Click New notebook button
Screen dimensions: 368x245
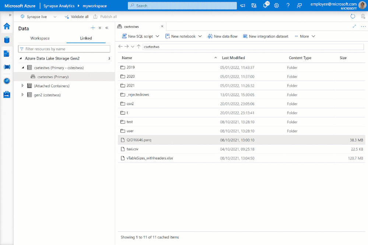point(181,36)
